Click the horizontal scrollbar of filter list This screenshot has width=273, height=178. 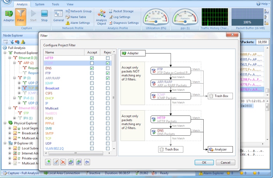pos(76,153)
